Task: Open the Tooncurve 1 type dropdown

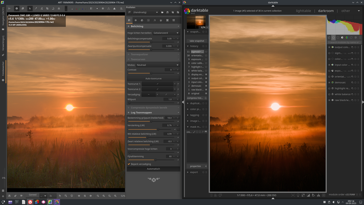Action: (175, 84)
